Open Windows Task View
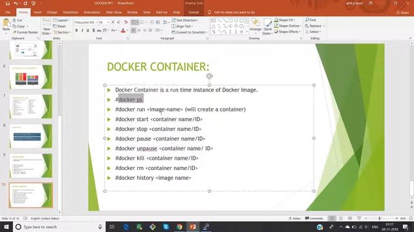The height and width of the screenshot is (232, 414). tap(112, 227)
